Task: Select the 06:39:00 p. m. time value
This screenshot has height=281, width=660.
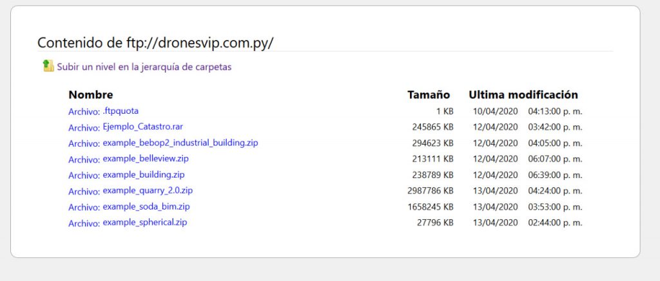Action: click(x=555, y=175)
